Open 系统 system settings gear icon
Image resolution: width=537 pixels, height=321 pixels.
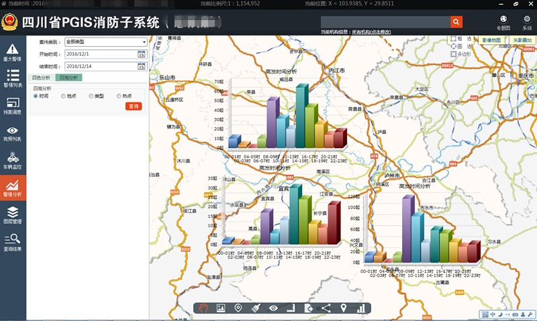coord(526,22)
